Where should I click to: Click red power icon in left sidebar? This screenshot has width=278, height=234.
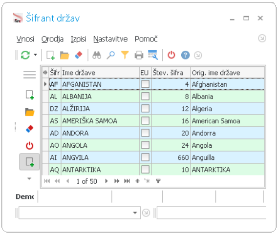pos(29,146)
